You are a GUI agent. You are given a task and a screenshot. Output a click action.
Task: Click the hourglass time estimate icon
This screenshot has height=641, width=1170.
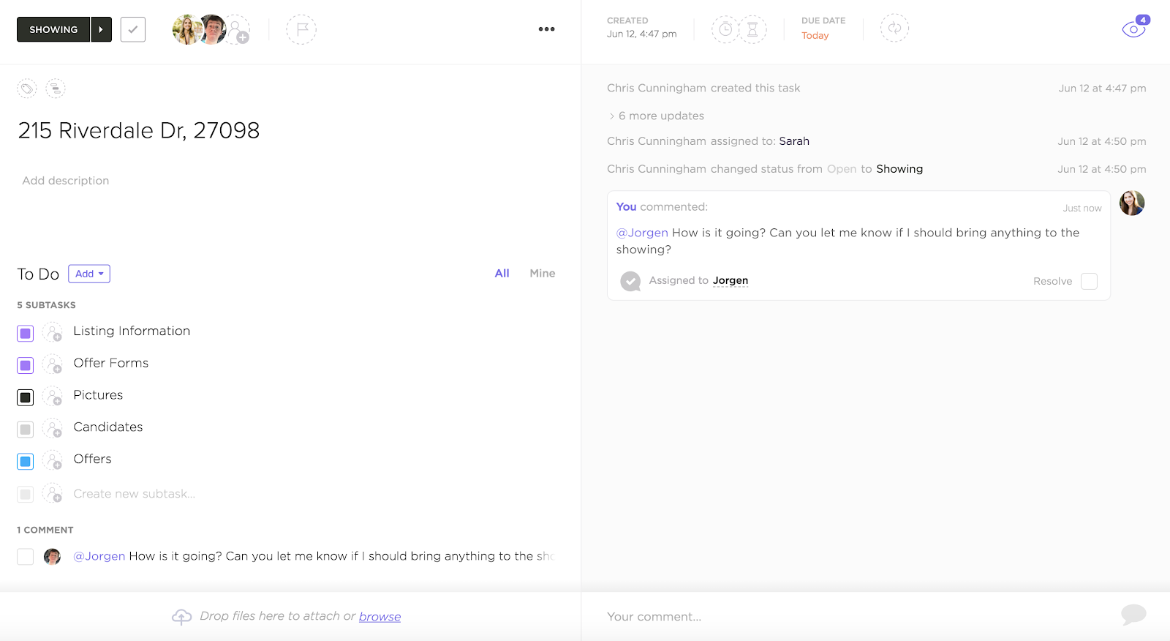pos(752,29)
